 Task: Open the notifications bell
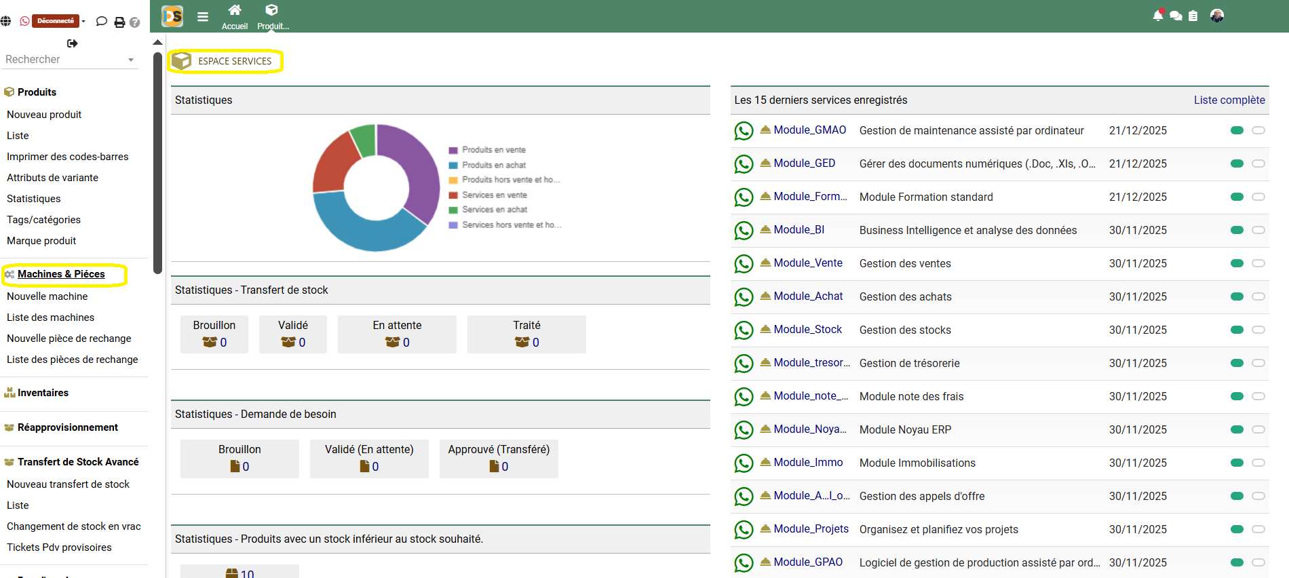pos(1157,16)
